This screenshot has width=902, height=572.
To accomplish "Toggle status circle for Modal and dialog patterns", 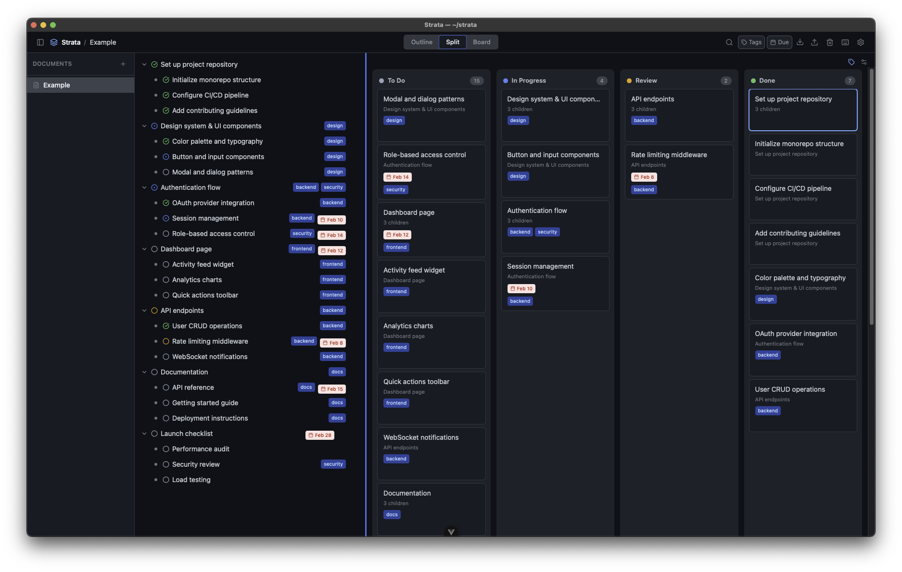I will pyautogui.click(x=166, y=172).
